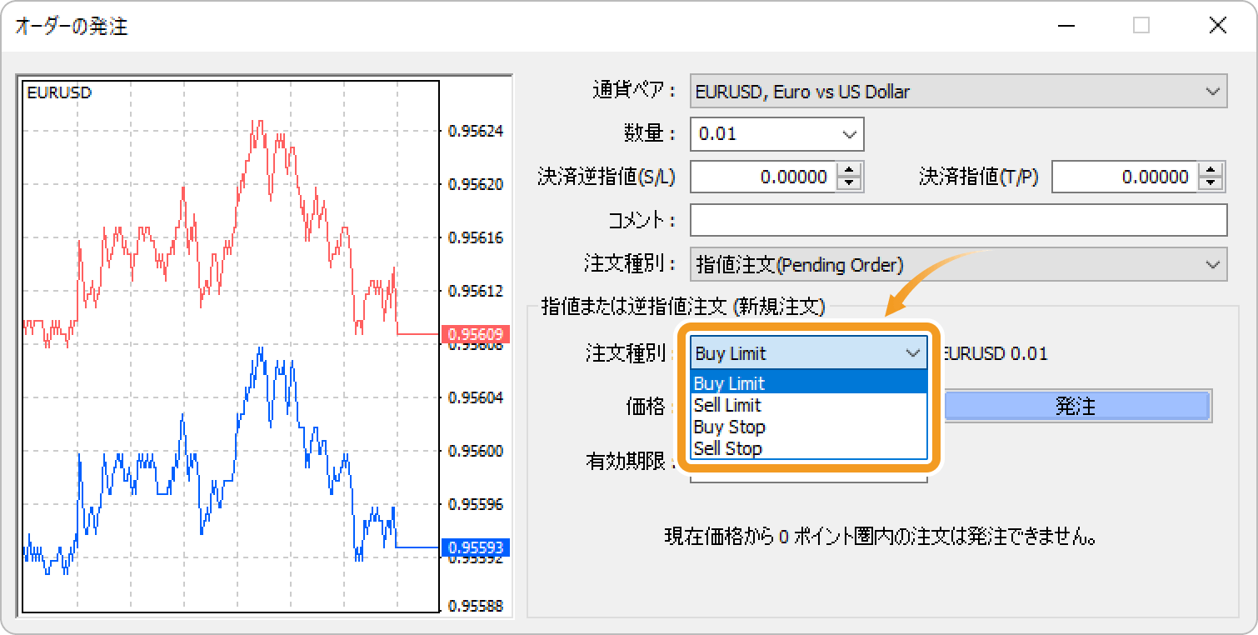Click the 0.95624 price axis label
Image resolution: width=1258 pixels, height=635 pixels.
[x=476, y=131]
